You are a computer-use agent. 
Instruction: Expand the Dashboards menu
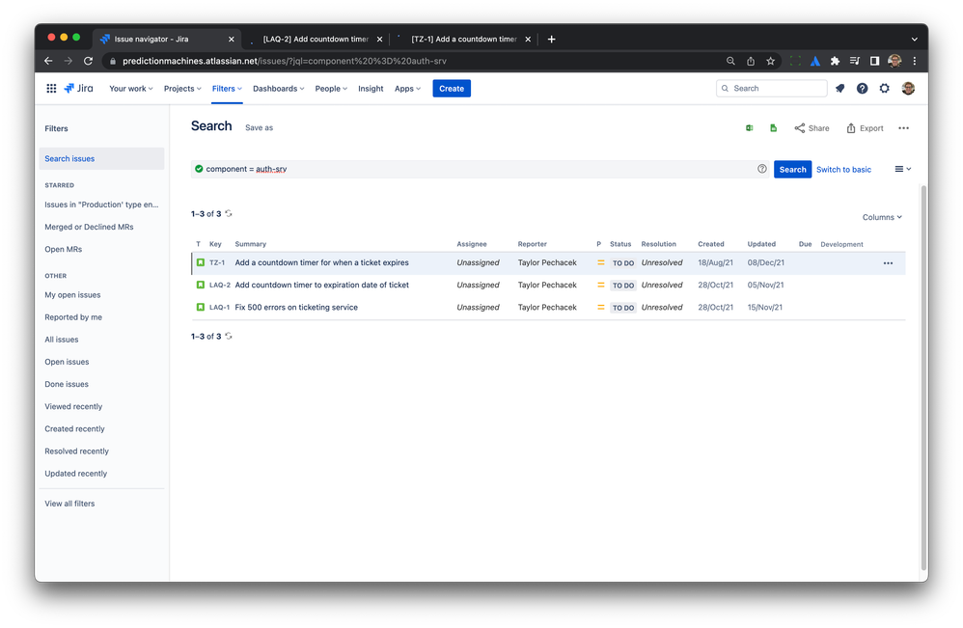(x=278, y=89)
